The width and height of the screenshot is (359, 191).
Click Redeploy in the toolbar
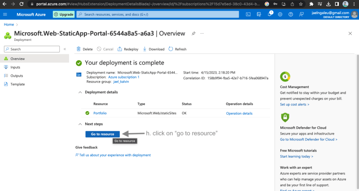128,49
